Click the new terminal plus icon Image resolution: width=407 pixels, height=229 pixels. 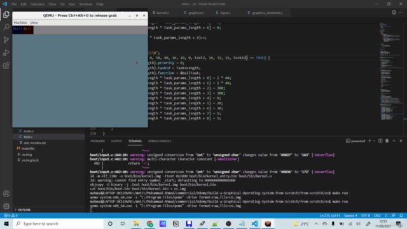(369, 141)
